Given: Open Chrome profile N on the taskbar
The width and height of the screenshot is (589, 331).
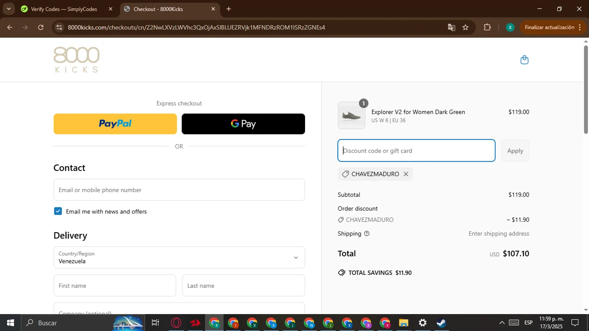Looking at the screenshot, I should (x=309, y=323).
